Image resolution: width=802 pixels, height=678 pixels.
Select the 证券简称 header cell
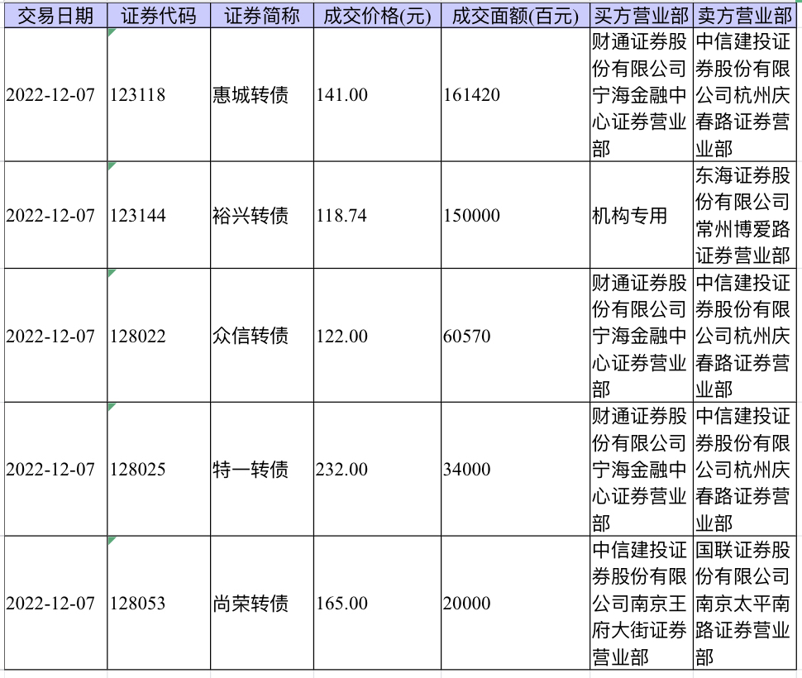point(262,16)
